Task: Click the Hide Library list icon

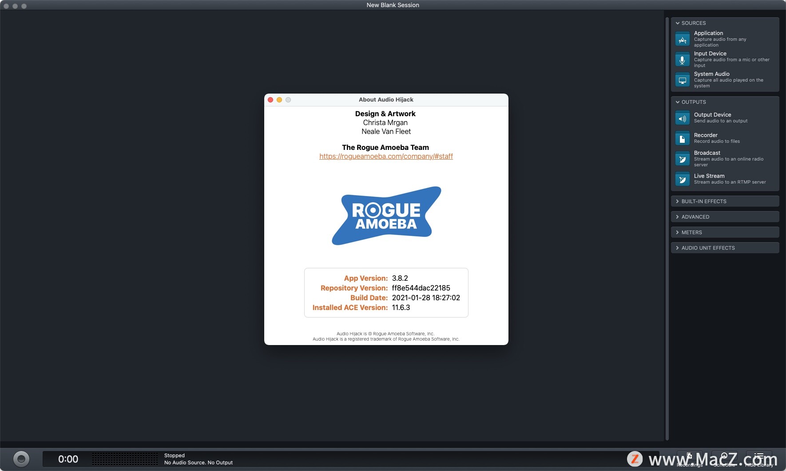Action: point(759,456)
